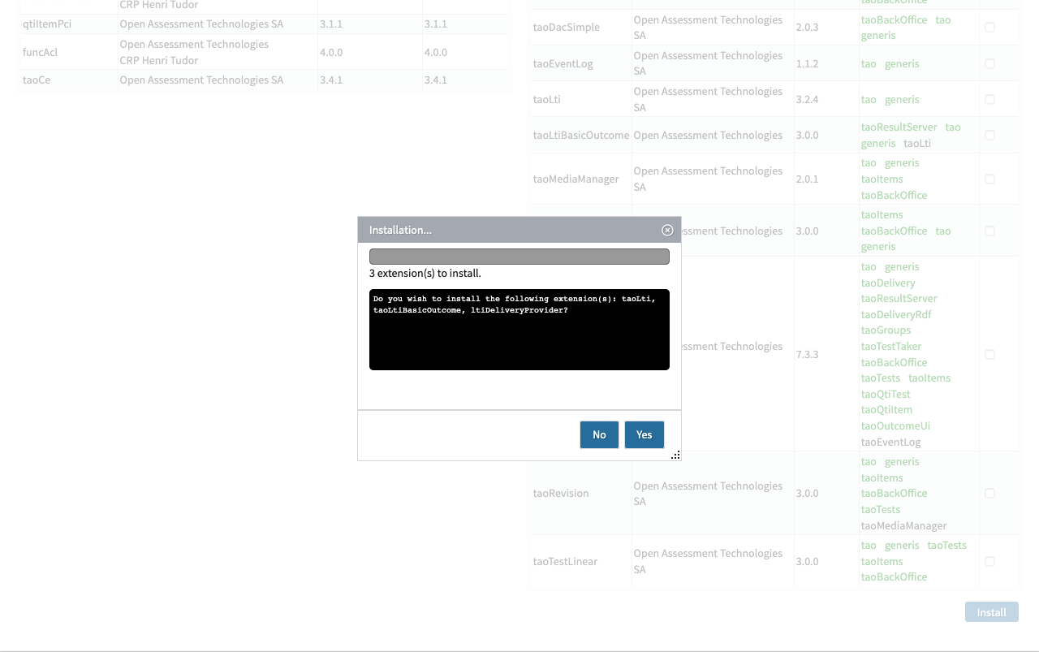The height and width of the screenshot is (652, 1039).
Task: Click Yes to confirm installing extensions
Action: click(644, 434)
